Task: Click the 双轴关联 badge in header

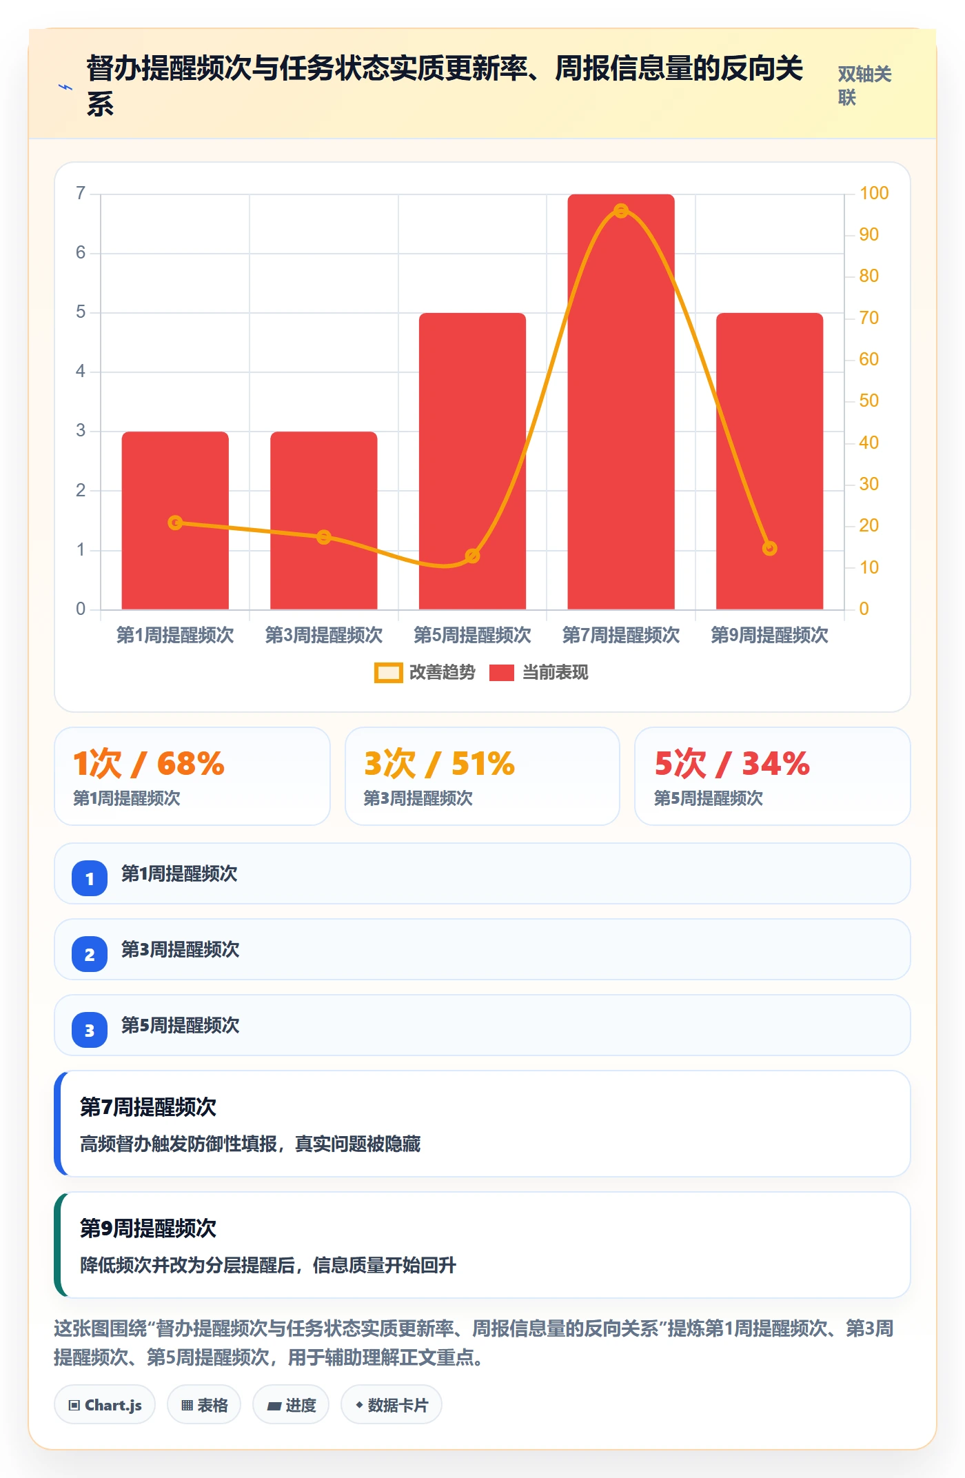Action: click(864, 85)
